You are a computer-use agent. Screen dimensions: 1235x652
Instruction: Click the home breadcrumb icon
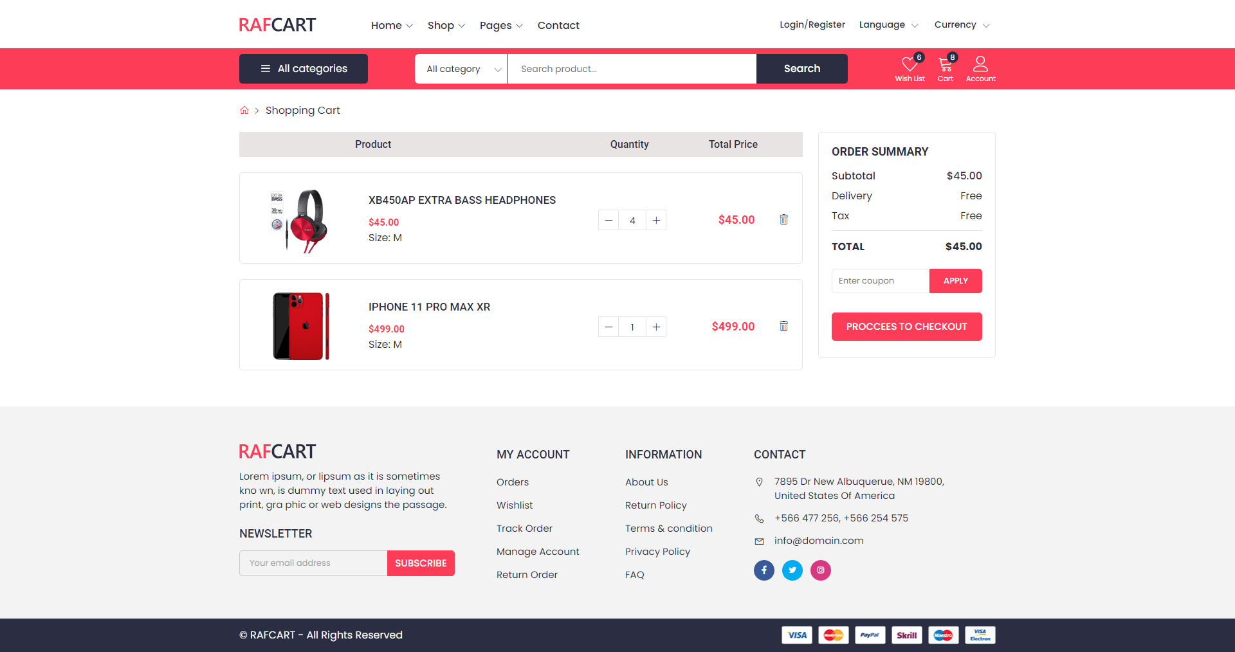tap(244, 111)
